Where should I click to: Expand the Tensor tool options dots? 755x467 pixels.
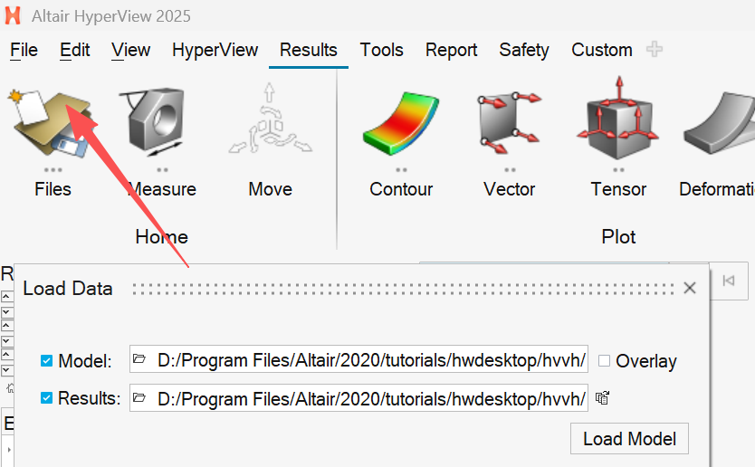(618, 169)
